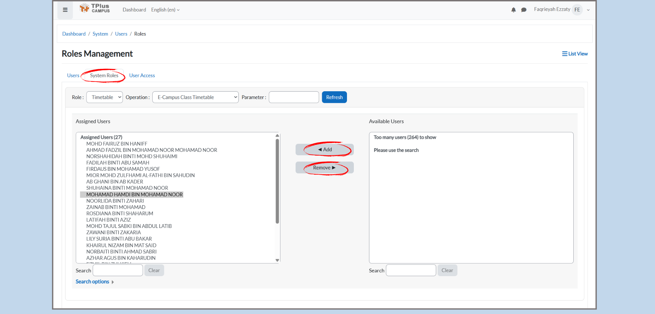
Task: Switch to List View
Action: pos(575,54)
